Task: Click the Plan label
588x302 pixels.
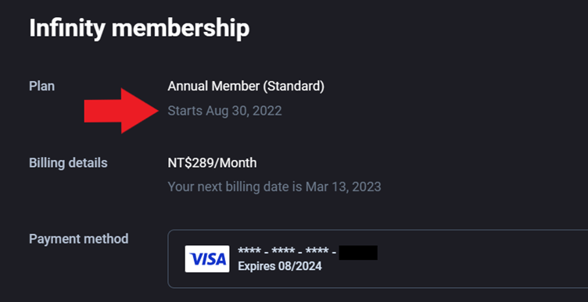Action: click(x=42, y=87)
